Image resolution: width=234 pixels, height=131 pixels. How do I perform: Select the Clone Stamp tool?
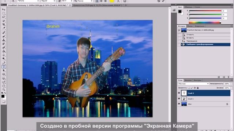(x=4, y=40)
